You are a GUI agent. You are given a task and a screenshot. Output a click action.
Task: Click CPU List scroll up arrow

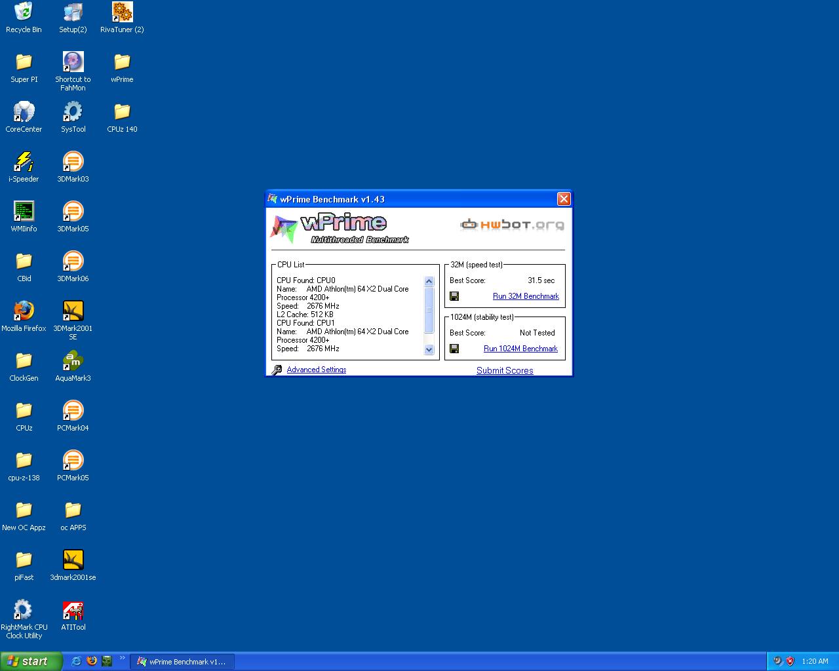[429, 282]
